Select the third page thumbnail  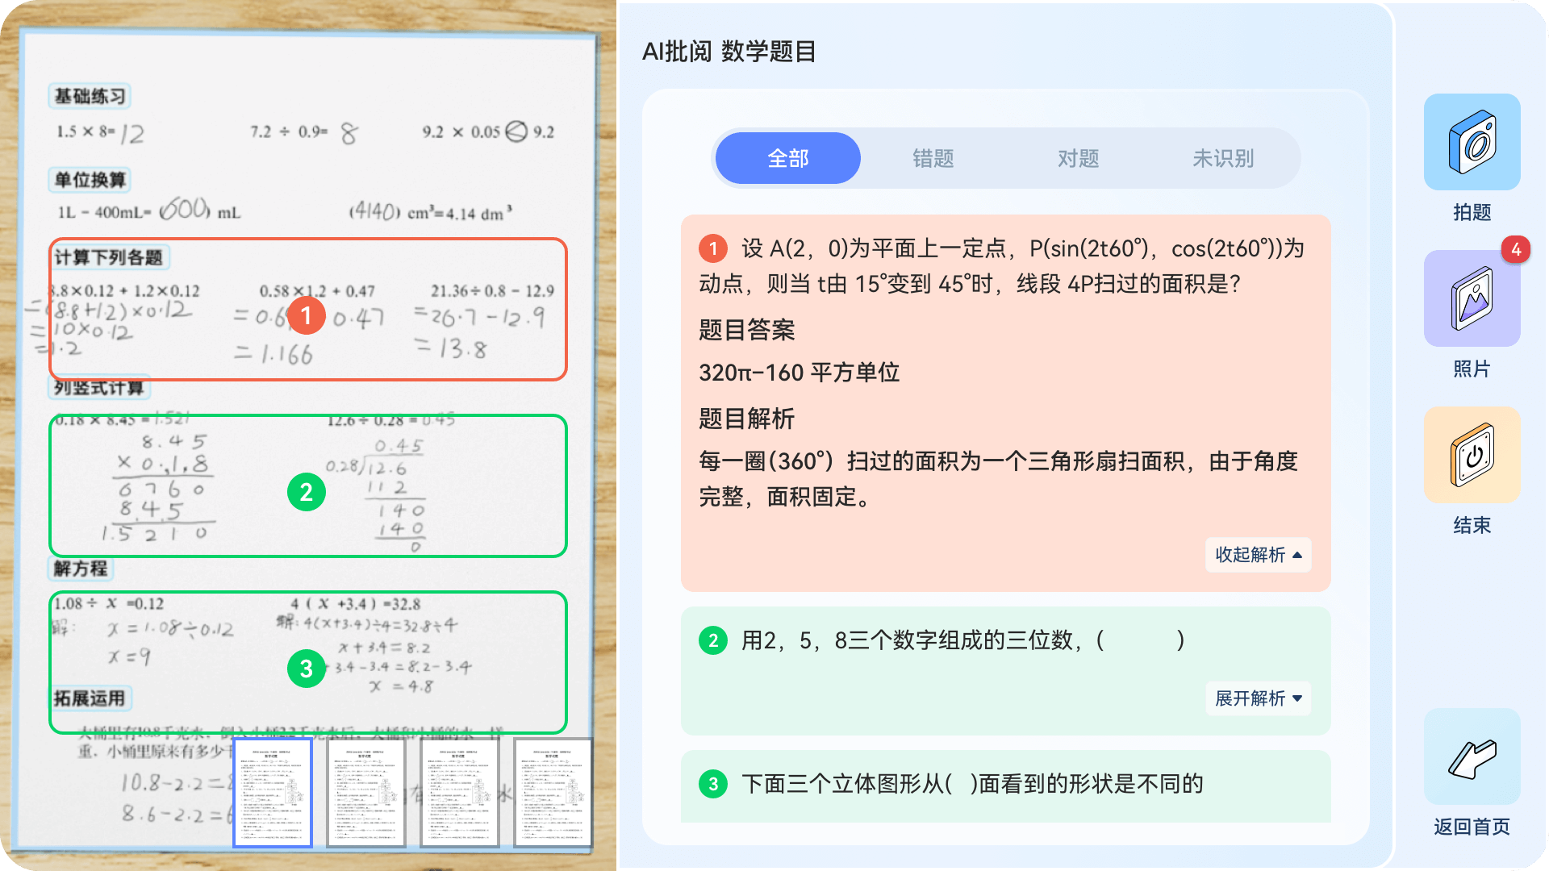pos(460,792)
